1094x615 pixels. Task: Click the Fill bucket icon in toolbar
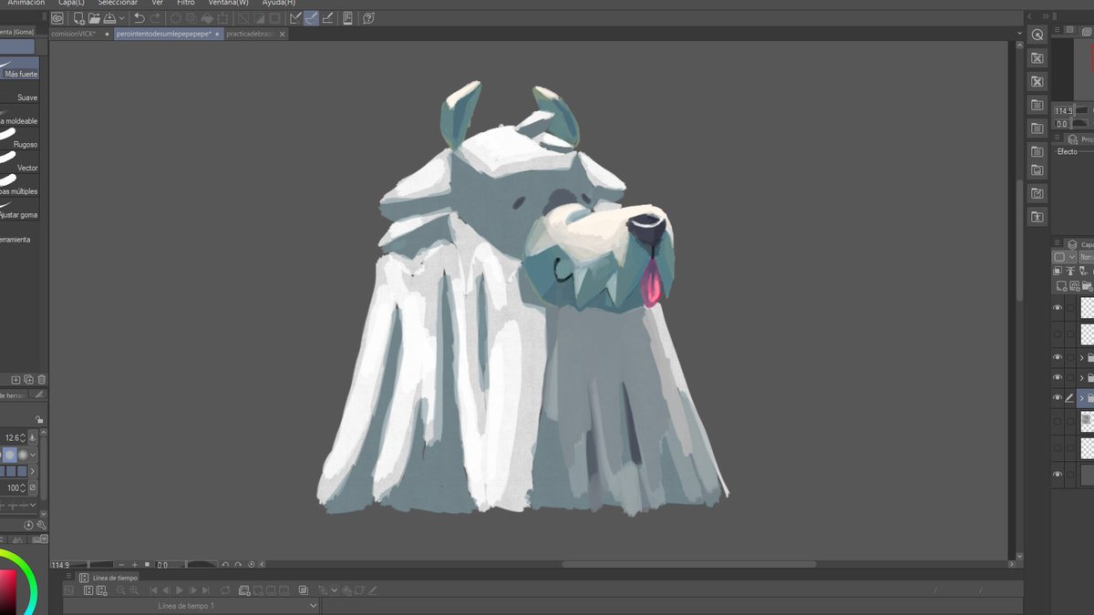pos(208,17)
